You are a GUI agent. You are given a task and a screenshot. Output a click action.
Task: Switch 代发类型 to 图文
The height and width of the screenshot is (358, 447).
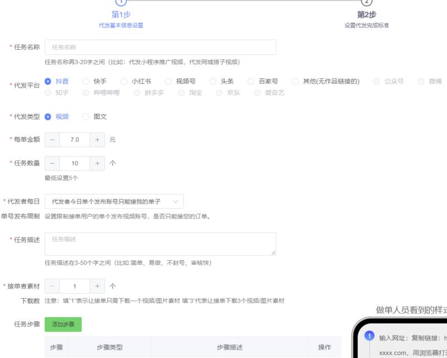pyautogui.click(x=85, y=117)
